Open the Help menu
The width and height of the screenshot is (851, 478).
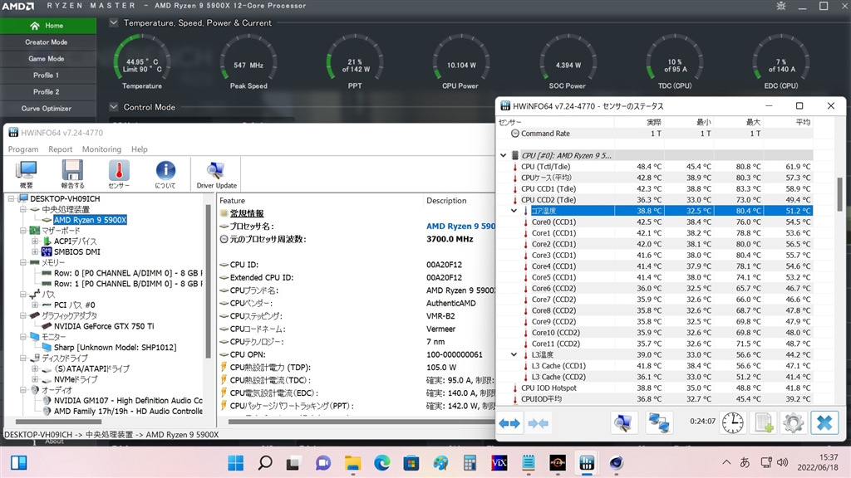(x=140, y=149)
